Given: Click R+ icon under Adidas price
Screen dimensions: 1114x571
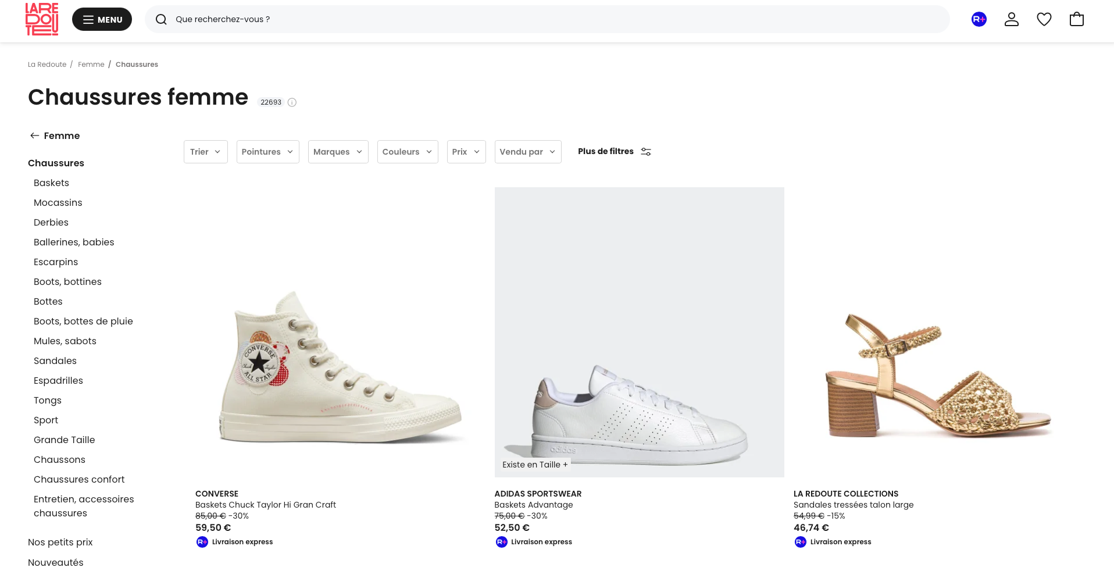Looking at the screenshot, I should [501, 542].
